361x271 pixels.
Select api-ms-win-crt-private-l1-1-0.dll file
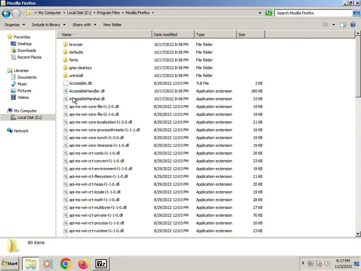pyautogui.click(x=96, y=215)
